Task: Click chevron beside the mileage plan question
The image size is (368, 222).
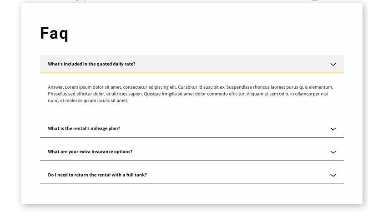Action: [x=333, y=129]
